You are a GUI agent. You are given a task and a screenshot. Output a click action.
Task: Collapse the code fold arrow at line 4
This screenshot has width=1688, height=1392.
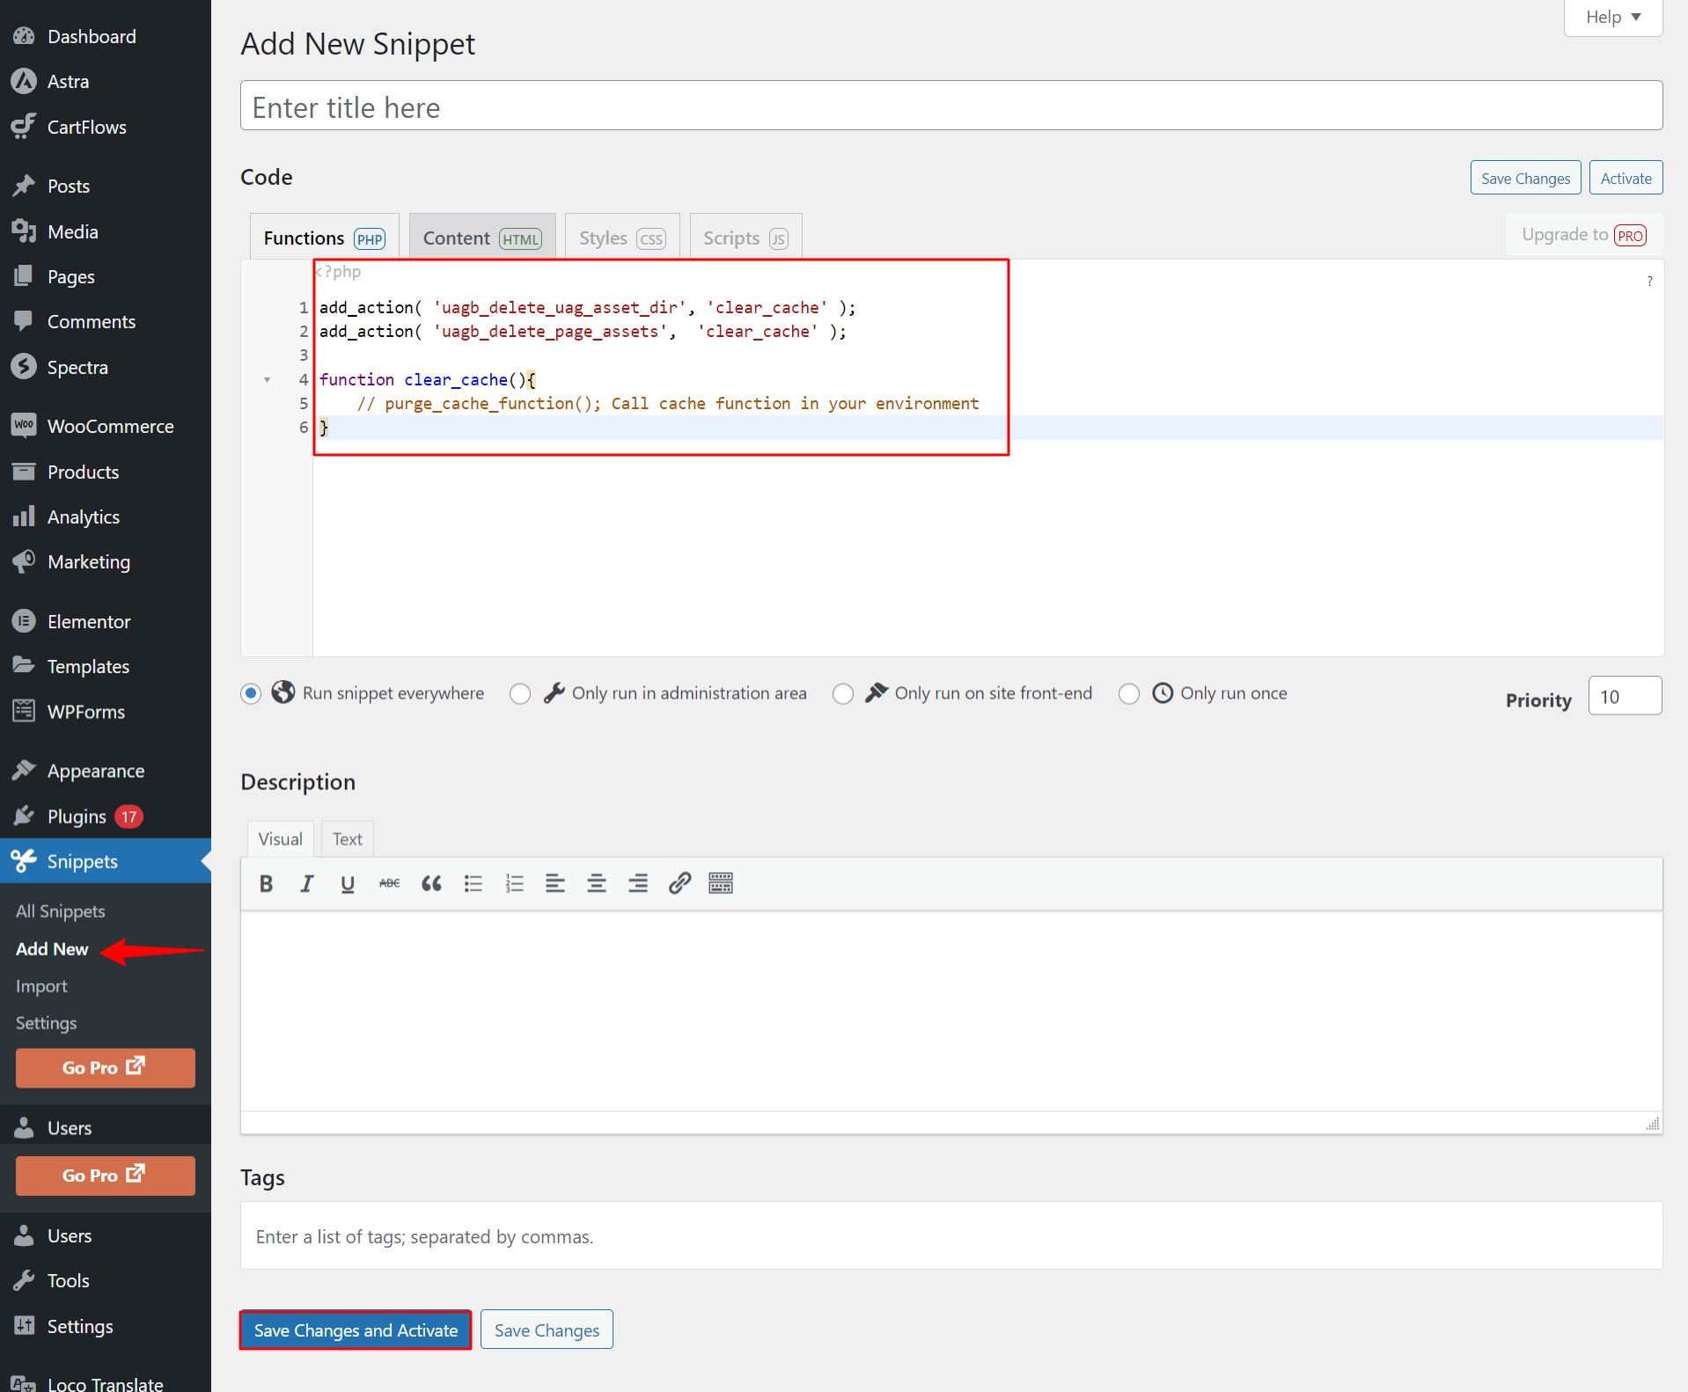click(268, 380)
